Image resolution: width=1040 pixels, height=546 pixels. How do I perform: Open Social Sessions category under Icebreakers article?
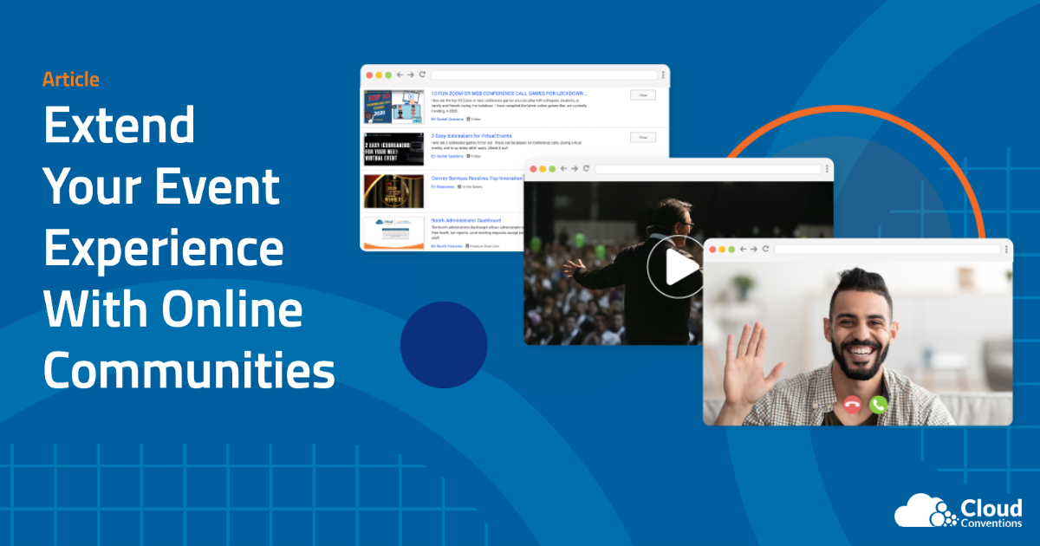coord(446,156)
